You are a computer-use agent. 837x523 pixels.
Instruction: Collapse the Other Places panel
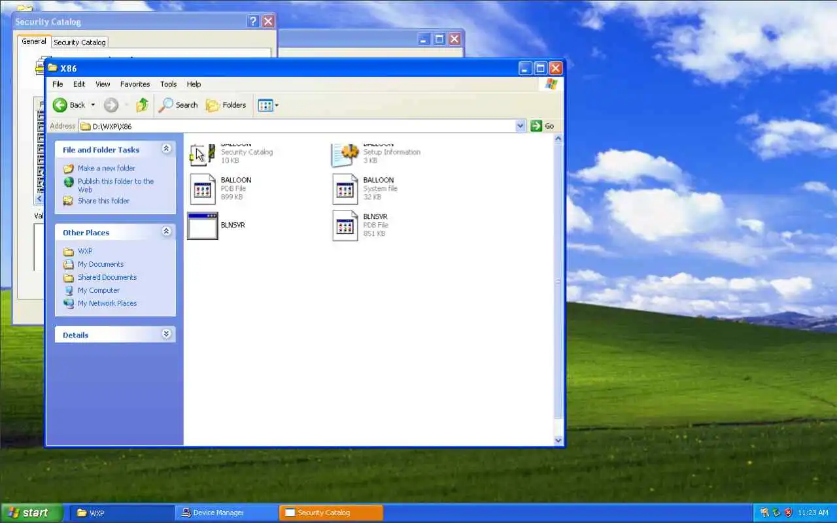[166, 231]
